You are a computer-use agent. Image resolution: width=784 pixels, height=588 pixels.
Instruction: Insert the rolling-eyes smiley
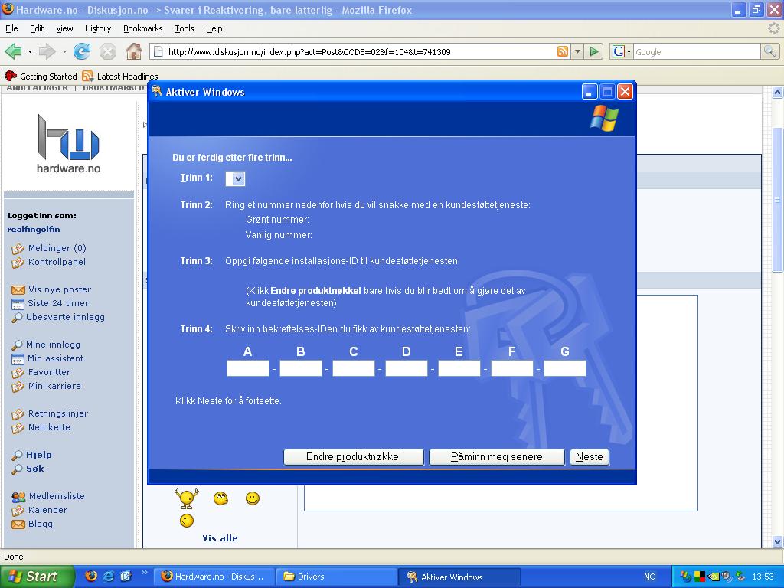pyautogui.click(x=220, y=498)
